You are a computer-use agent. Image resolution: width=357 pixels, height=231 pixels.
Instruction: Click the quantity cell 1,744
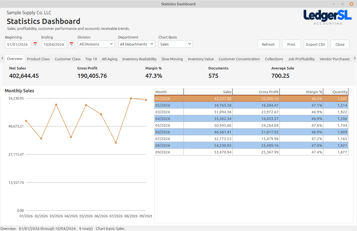tap(336, 125)
